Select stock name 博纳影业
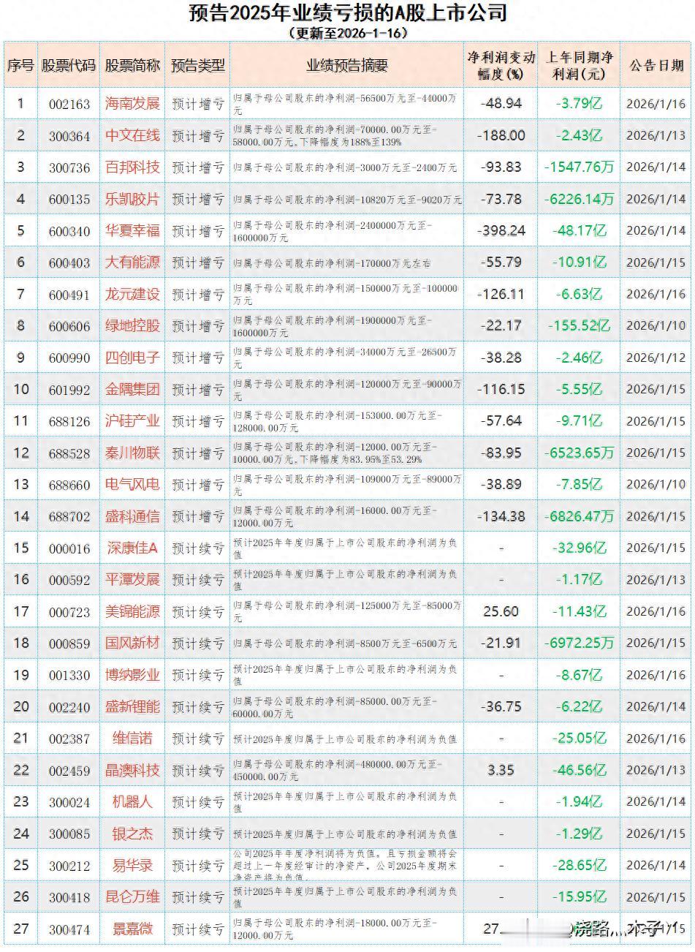 point(132,675)
